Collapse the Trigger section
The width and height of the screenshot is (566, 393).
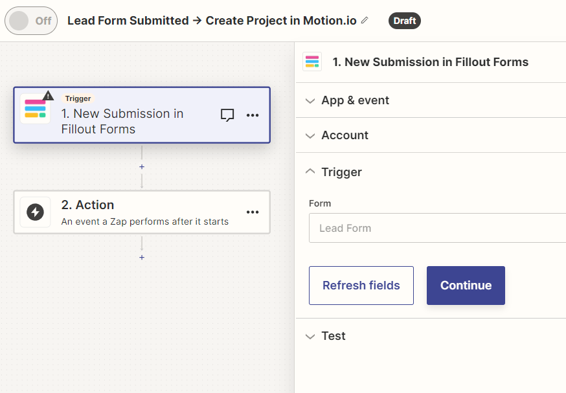pyautogui.click(x=341, y=172)
